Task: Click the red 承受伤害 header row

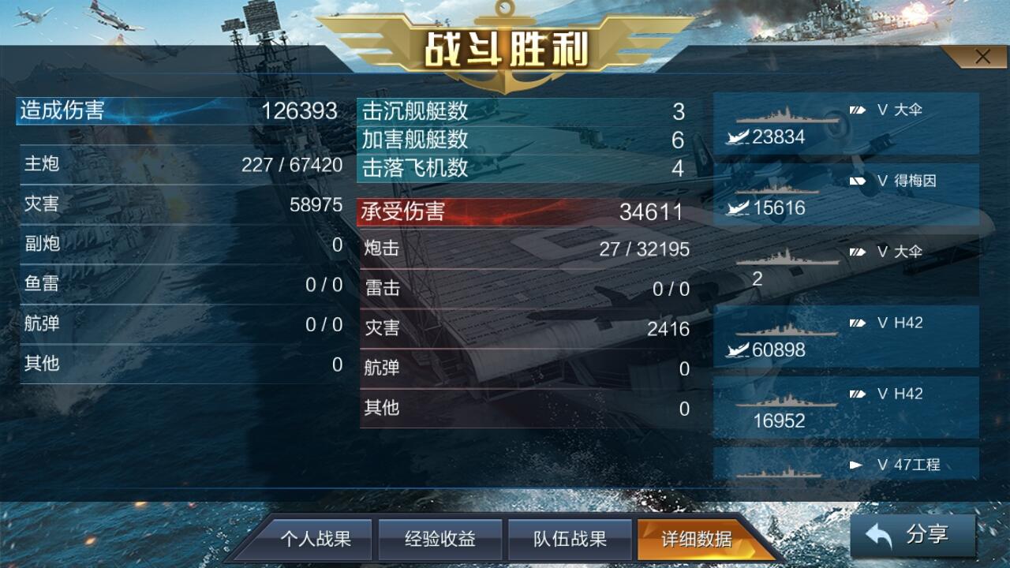Action: [x=522, y=211]
